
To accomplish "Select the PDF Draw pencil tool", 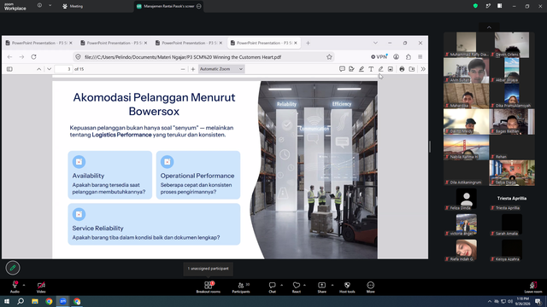I will pos(380,69).
